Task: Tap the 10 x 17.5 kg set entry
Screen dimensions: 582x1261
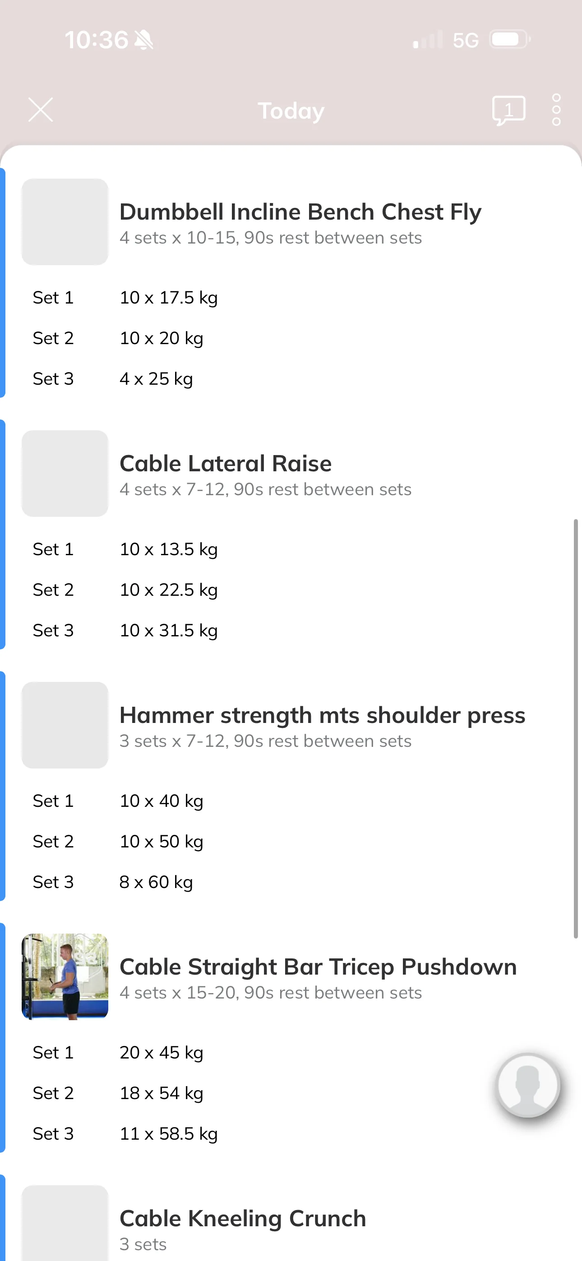Action: point(169,298)
